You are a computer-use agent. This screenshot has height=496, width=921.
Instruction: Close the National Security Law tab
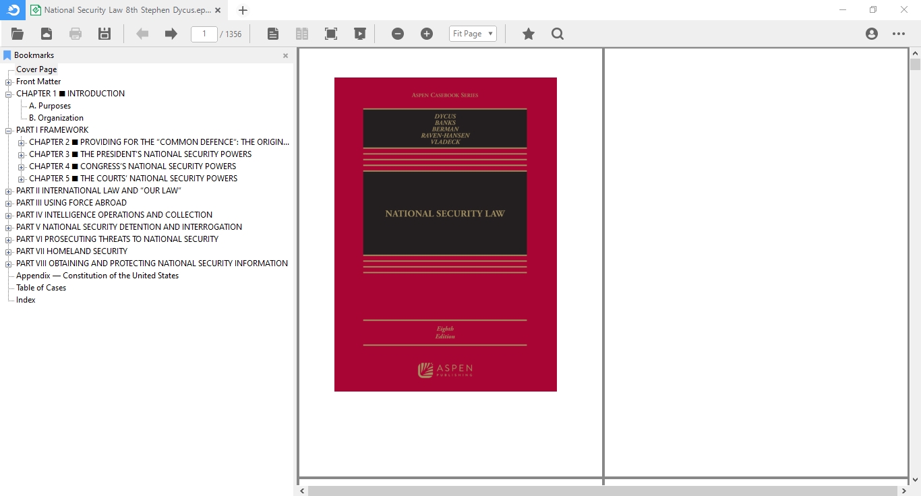(x=218, y=10)
